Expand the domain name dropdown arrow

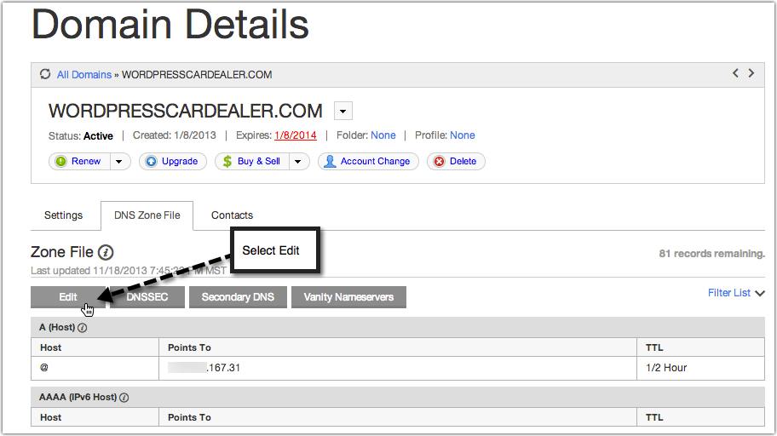(x=342, y=112)
